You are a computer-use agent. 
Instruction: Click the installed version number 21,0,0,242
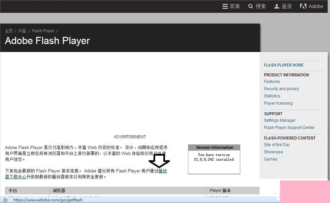pyautogui.click(x=204, y=160)
